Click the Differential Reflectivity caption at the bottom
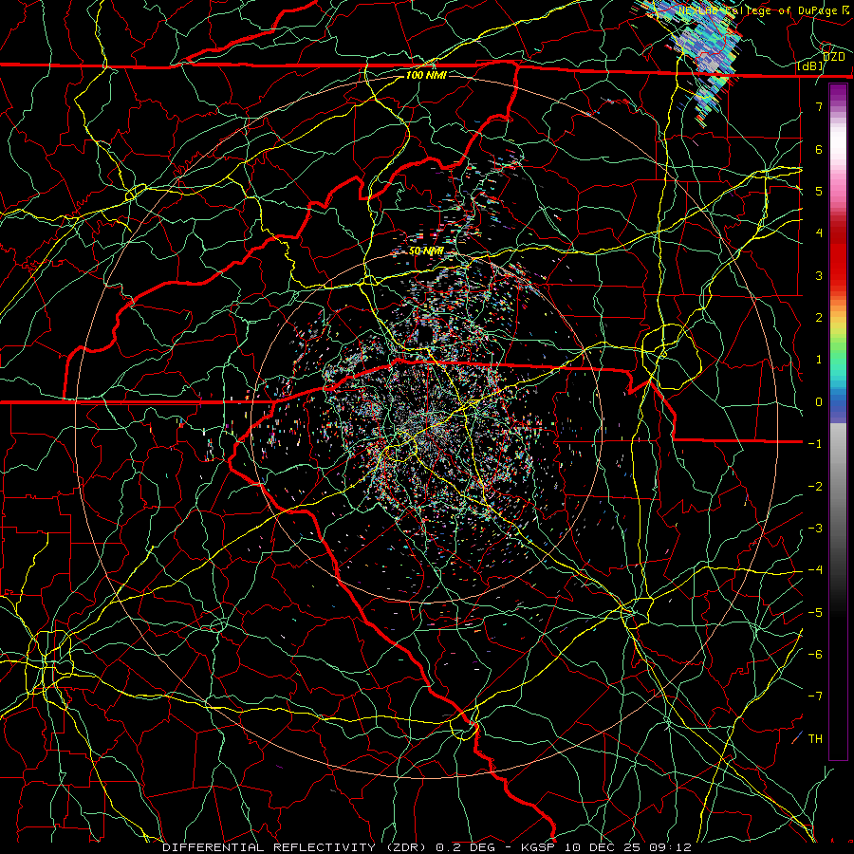Viewport: 854px width, 854px height. [x=427, y=847]
